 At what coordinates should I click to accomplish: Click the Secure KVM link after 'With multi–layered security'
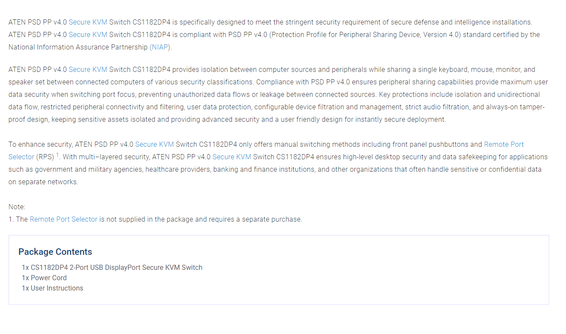point(231,157)
